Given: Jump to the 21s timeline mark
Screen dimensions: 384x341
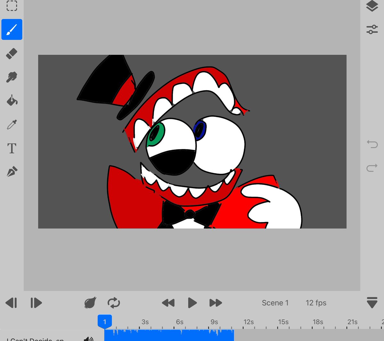Looking at the screenshot, I should (352, 322).
